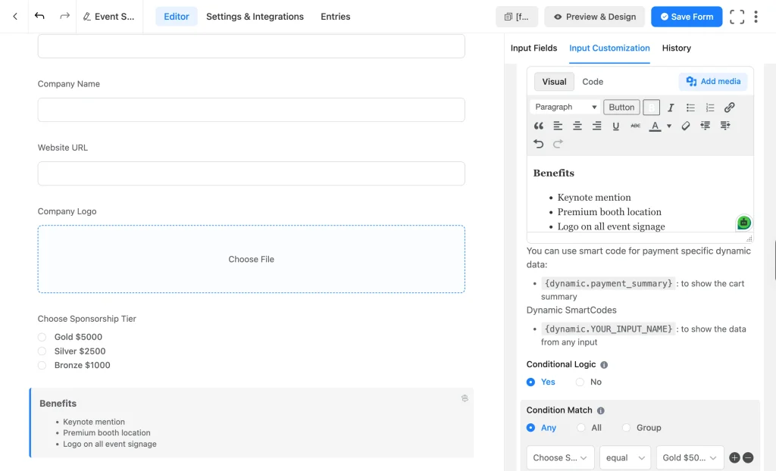The width and height of the screenshot is (776, 471).
Task: Apply the text color
Action: click(x=655, y=126)
